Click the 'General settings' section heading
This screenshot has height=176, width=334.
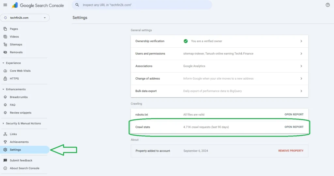(141, 30)
